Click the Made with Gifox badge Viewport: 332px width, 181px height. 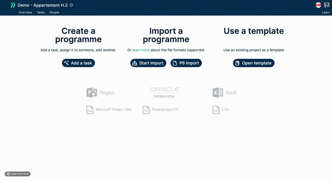point(18,174)
